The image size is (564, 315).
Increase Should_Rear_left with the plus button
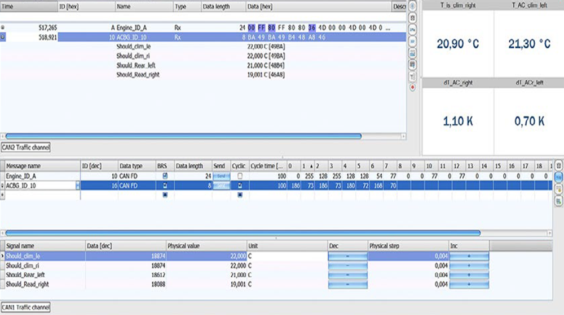469,275
